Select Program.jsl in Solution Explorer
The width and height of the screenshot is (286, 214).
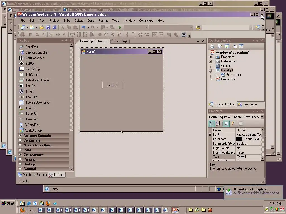click(x=228, y=79)
